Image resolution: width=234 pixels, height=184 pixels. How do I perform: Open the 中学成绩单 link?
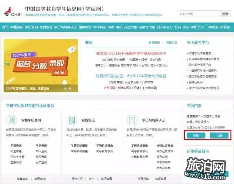[163, 162]
